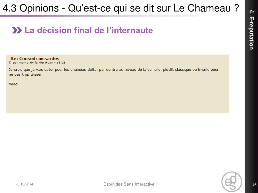The height and width of the screenshot is (193, 258).
Task: Click the '4. E-réputation' vertical sidebar label
Action: pos(251,30)
